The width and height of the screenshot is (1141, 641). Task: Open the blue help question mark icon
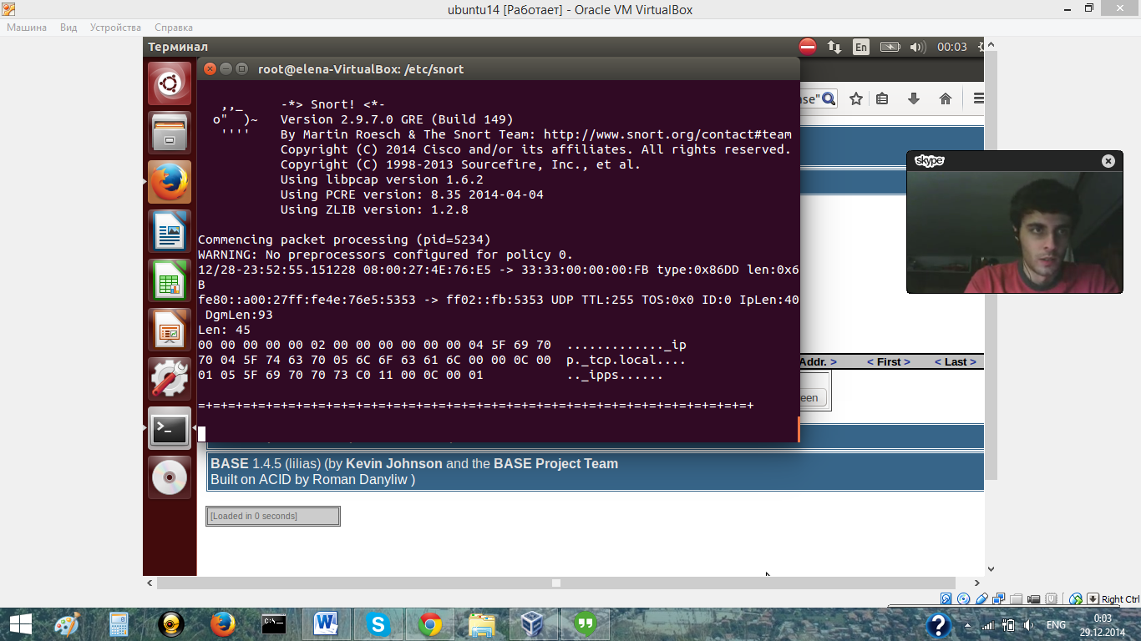coord(938,625)
